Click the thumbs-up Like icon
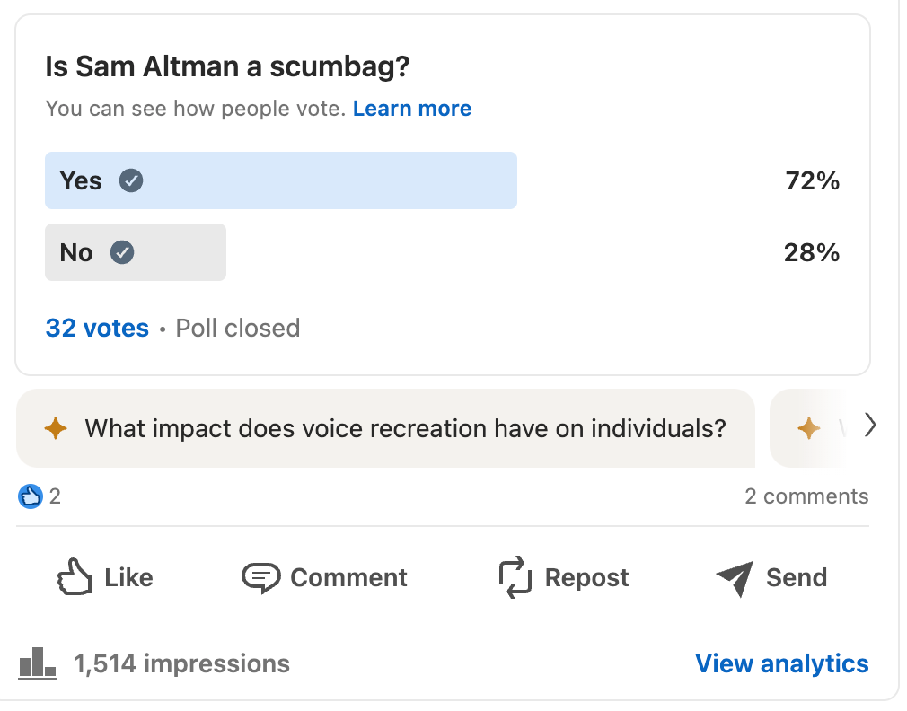907x711 pixels. 75,577
